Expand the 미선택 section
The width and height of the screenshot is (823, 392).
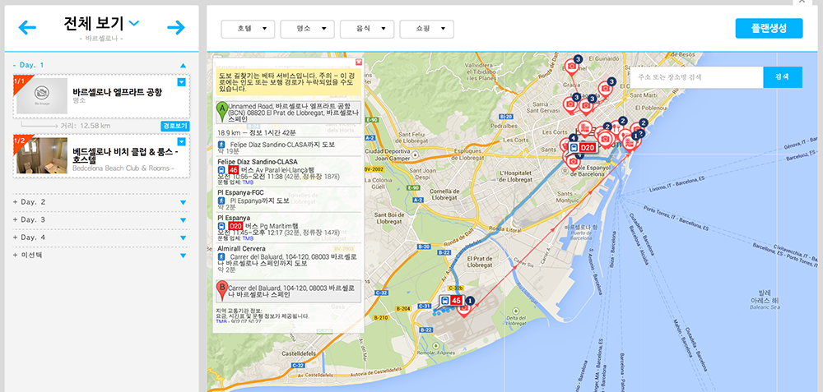click(x=183, y=256)
